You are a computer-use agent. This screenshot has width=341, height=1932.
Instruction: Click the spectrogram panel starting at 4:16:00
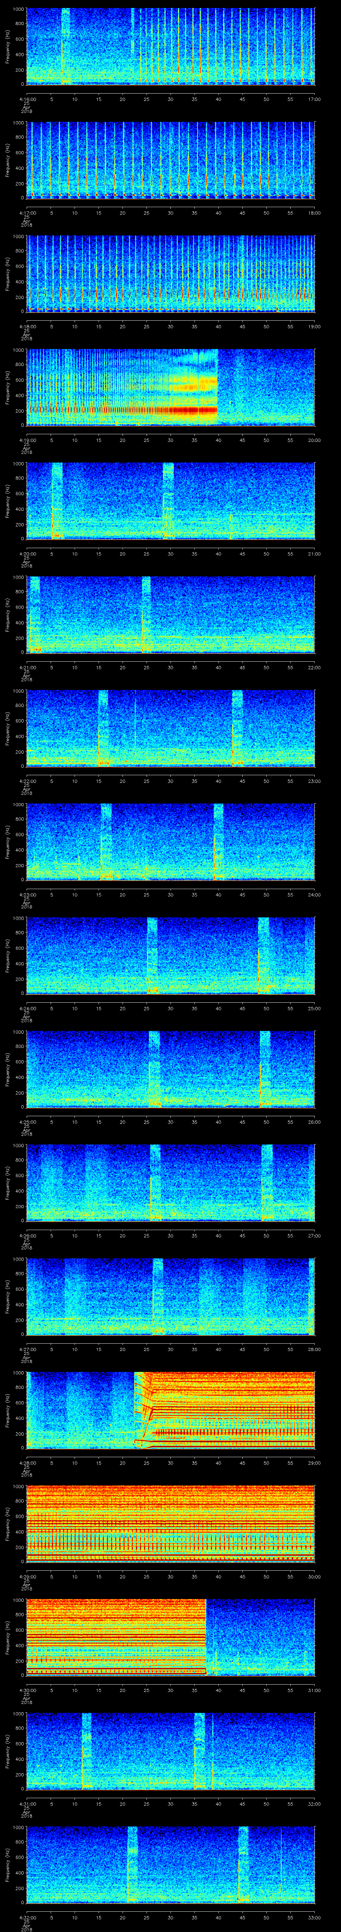click(170, 47)
